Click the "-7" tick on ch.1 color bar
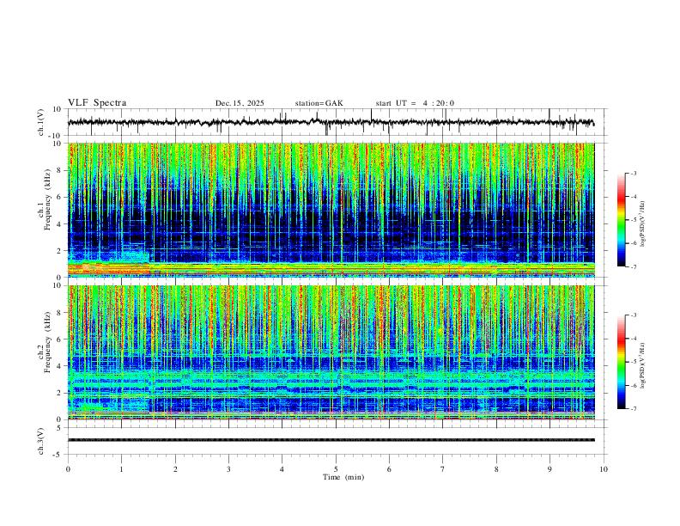This screenshot has width=680, height=526. [x=633, y=266]
